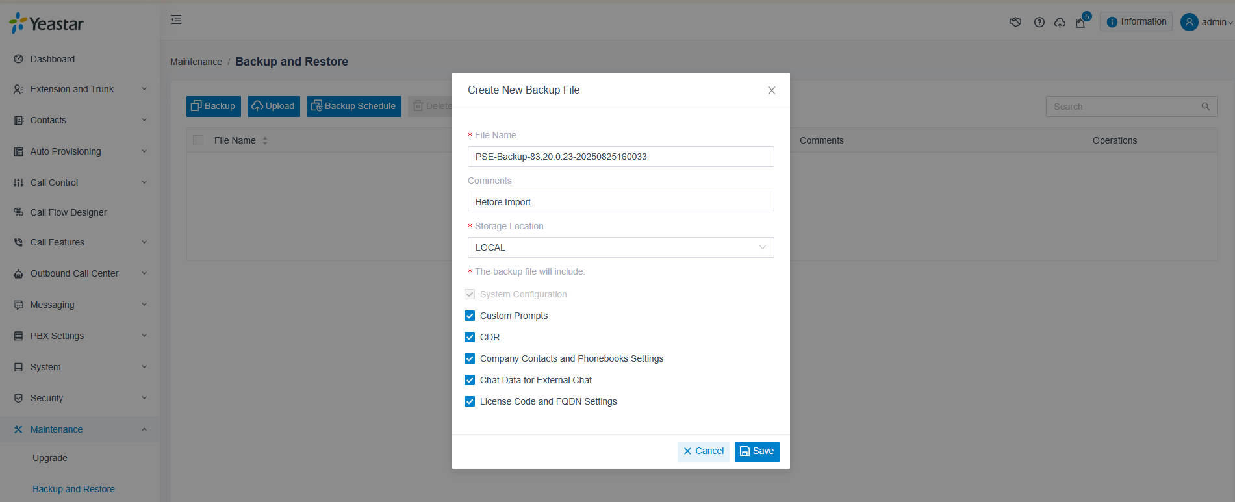Click the Comments input field
The width and height of the screenshot is (1235, 502).
(x=620, y=202)
